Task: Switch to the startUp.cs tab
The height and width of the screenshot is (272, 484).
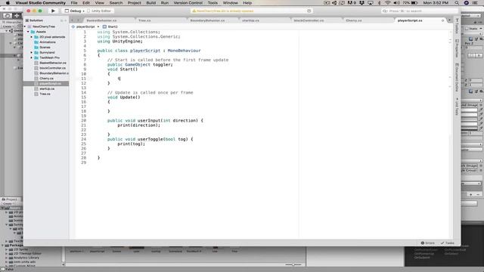Action: coord(250,20)
